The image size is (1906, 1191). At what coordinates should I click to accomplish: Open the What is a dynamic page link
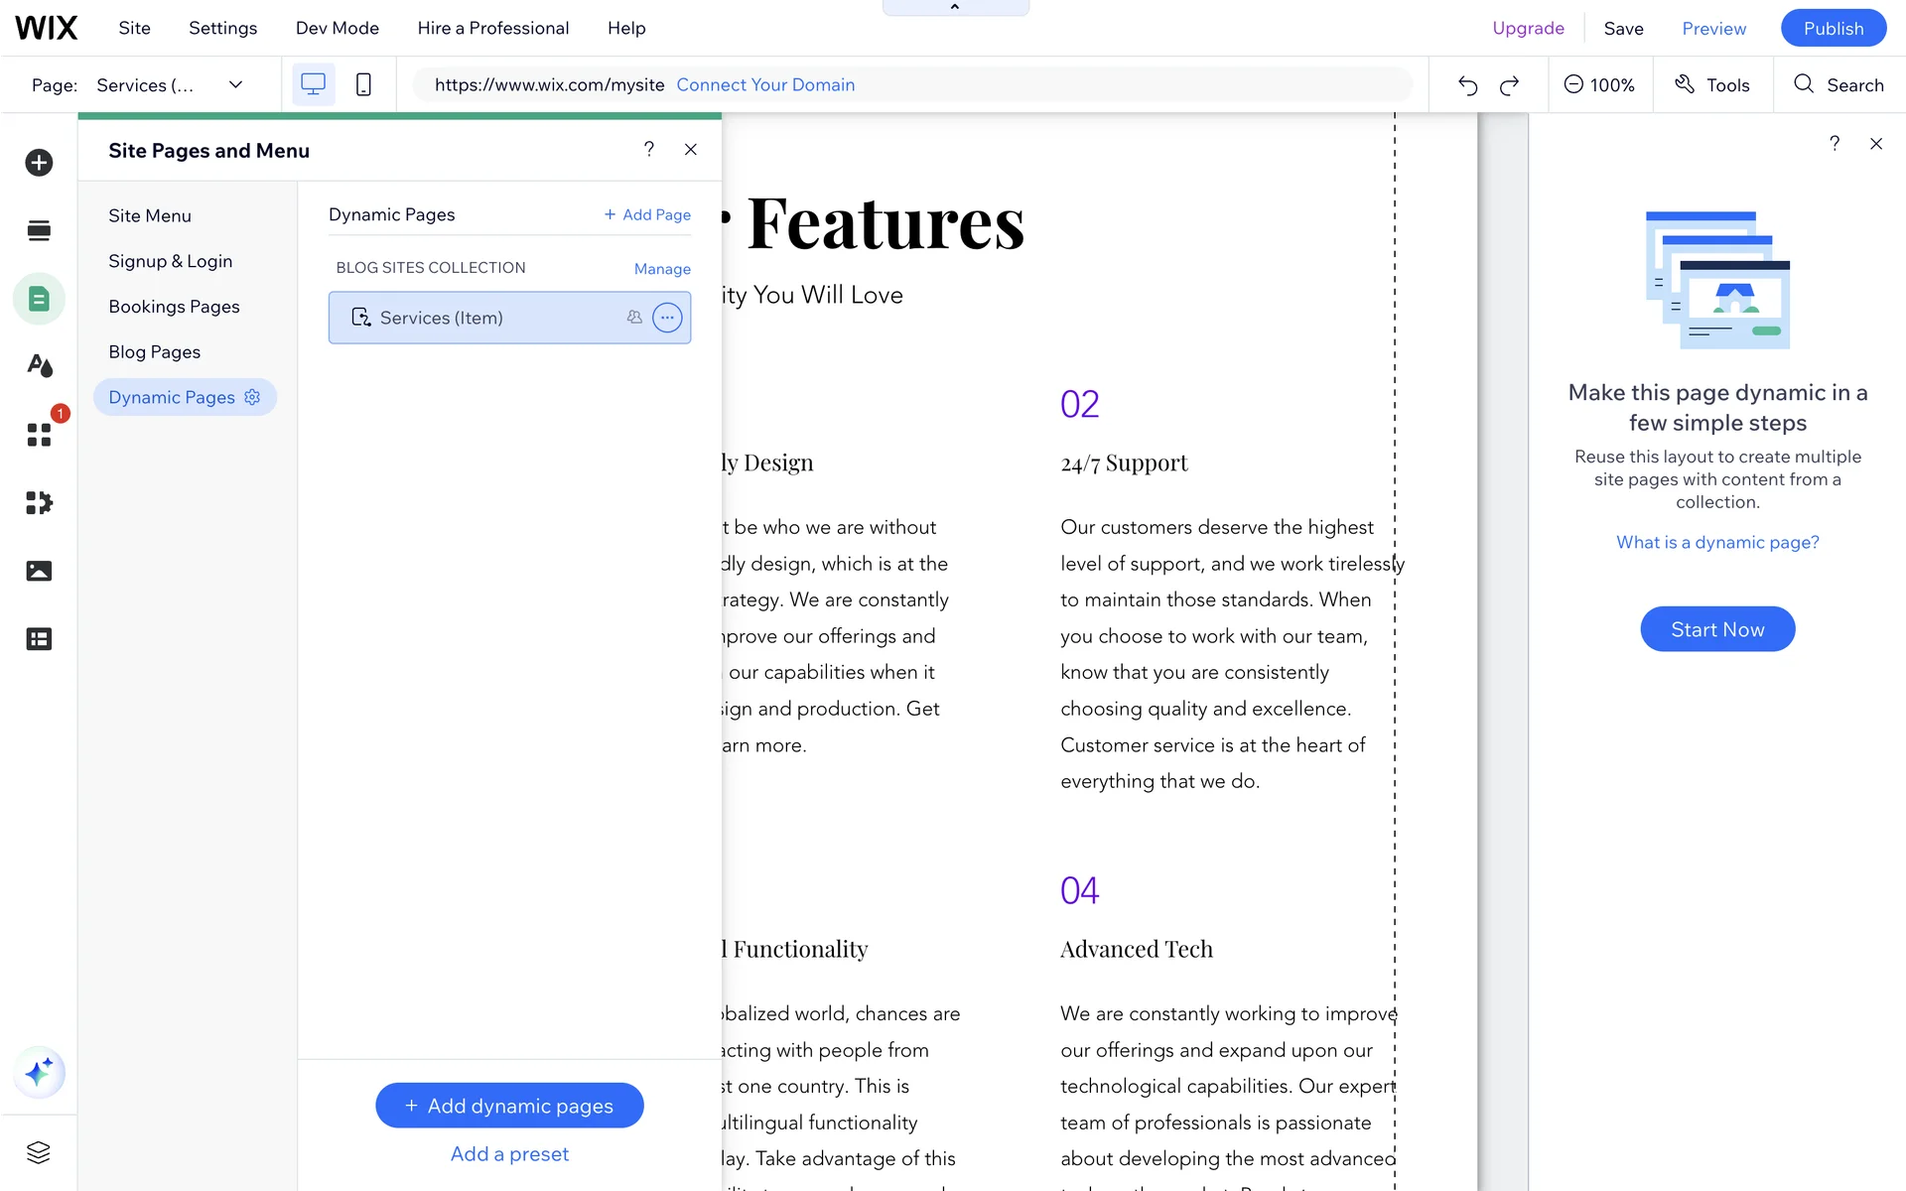coord(1717,542)
